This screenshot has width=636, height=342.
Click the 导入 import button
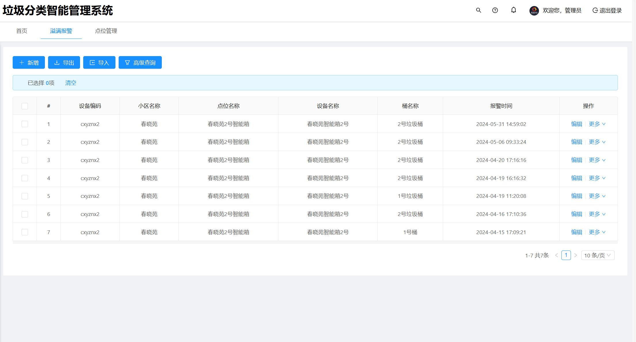[x=99, y=62]
